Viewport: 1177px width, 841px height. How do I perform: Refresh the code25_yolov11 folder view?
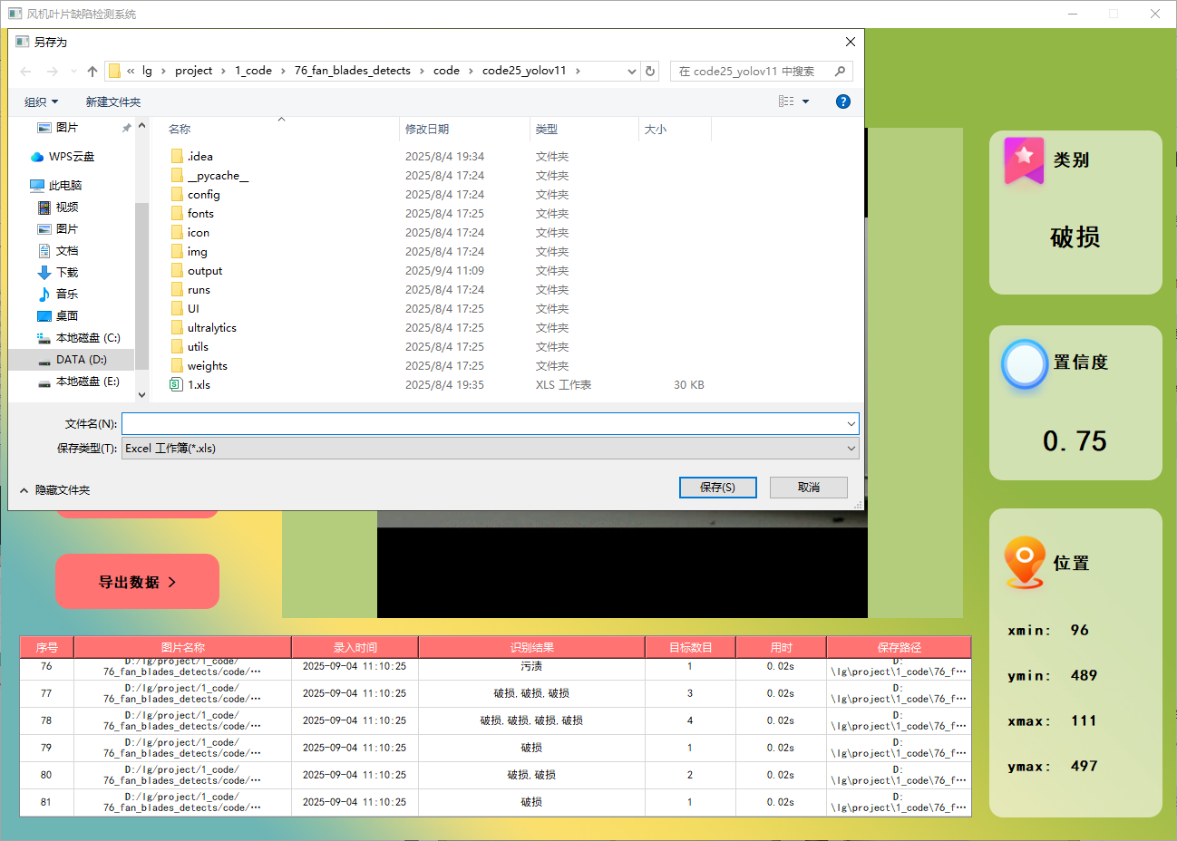pos(650,71)
